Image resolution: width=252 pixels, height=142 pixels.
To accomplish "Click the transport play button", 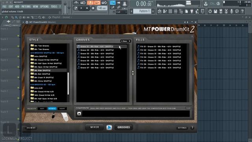I will tap(82, 8).
